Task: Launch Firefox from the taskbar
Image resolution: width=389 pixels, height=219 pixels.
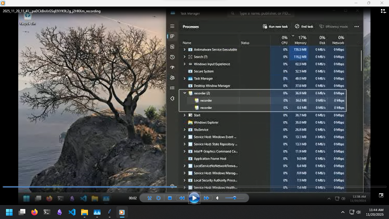Action: click(x=34, y=212)
